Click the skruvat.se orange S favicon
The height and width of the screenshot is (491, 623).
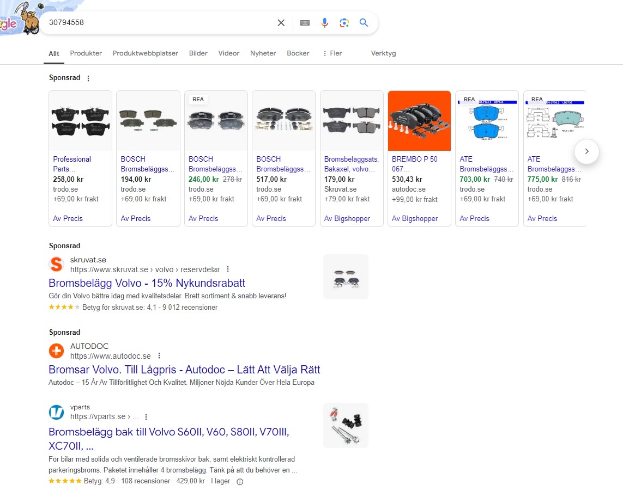click(57, 265)
